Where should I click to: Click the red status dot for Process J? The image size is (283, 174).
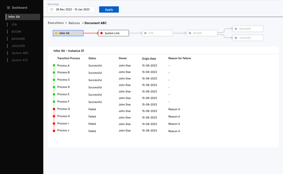pos(54,131)
